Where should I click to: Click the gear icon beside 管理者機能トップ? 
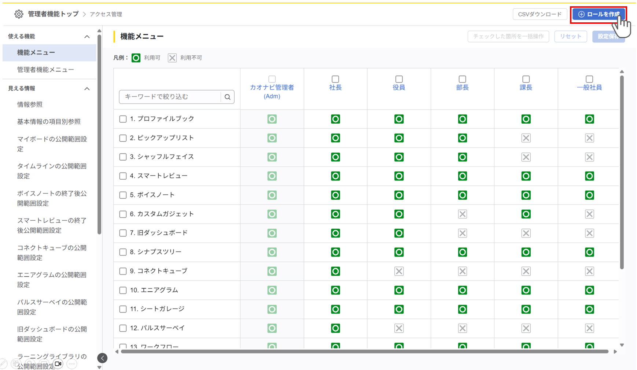(x=19, y=14)
